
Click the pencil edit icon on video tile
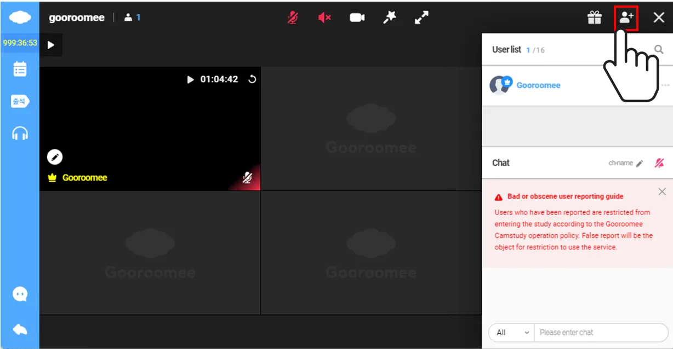coord(55,157)
